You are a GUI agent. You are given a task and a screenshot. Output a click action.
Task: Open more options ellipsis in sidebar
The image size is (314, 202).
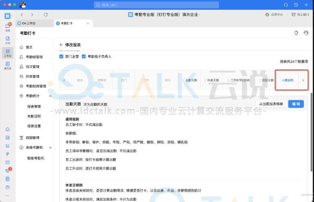(7, 196)
